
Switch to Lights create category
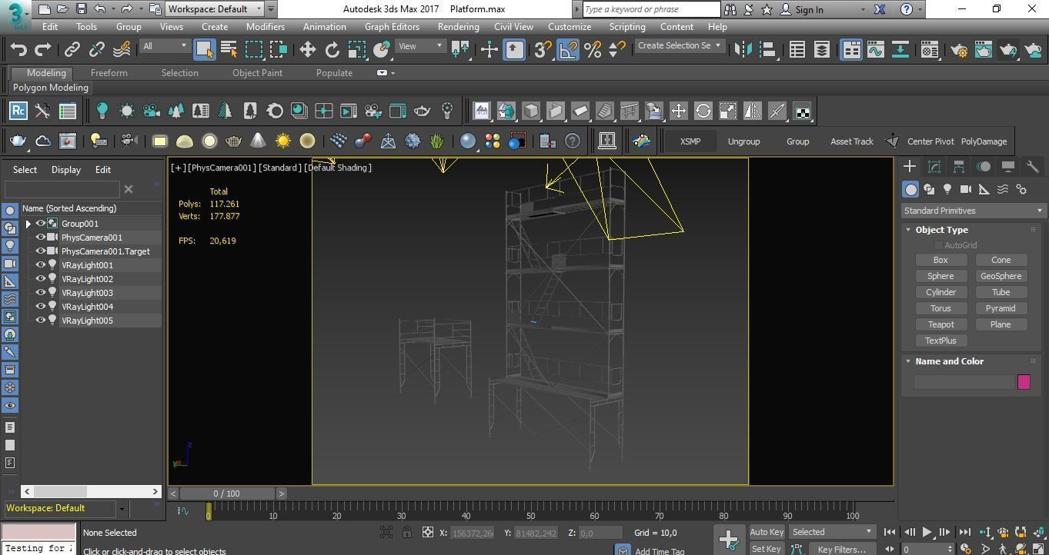coord(947,189)
